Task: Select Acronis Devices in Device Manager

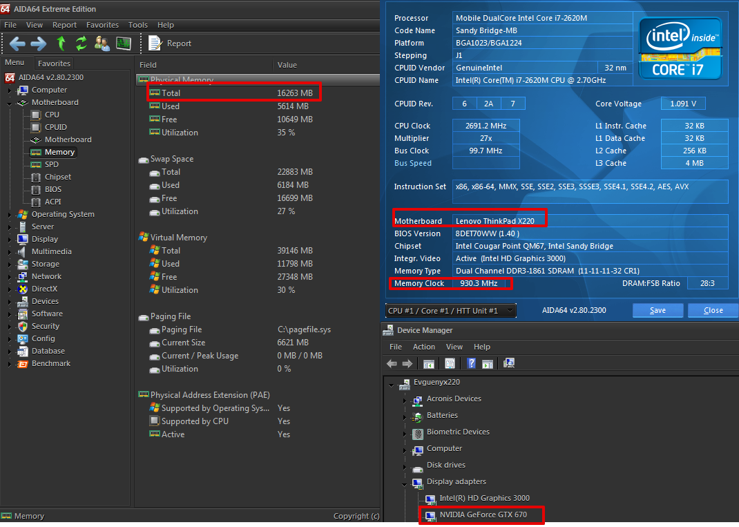Action: (454, 399)
